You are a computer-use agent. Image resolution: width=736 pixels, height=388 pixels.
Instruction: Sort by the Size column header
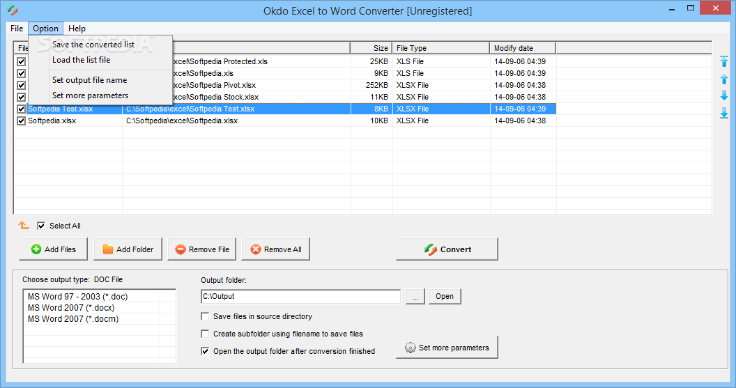pyautogui.click(x=371, y=48)
